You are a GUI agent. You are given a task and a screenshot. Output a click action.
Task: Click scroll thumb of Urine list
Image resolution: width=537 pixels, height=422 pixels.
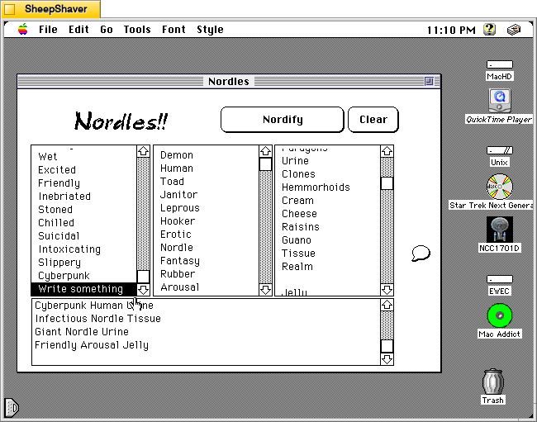coord(387,183)
